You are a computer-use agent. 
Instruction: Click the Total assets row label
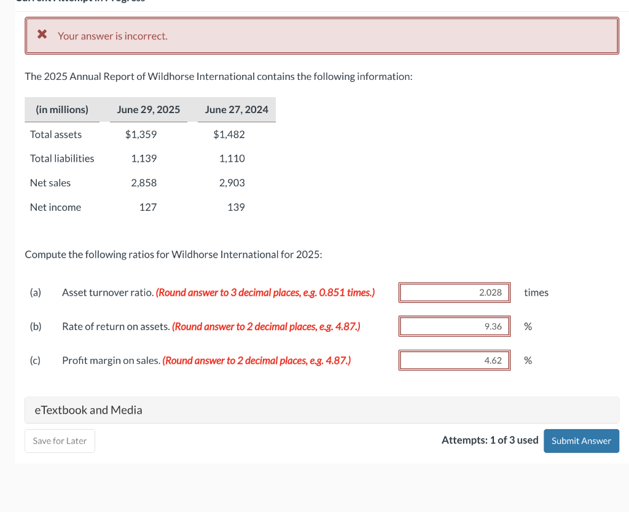click(x=56, y=135)
